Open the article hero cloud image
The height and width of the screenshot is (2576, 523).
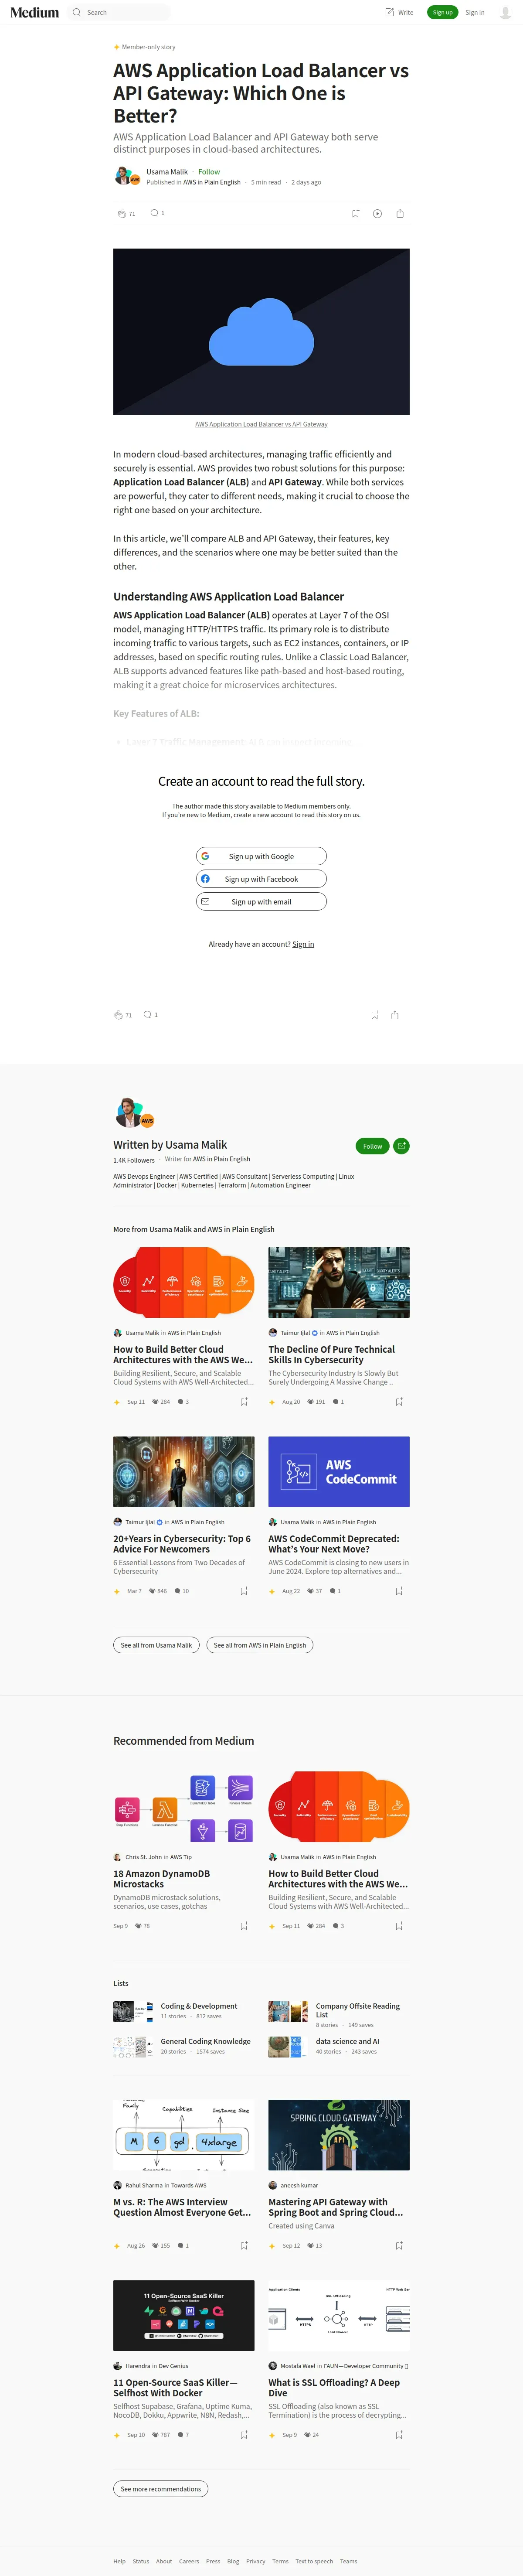coord(261,332)
